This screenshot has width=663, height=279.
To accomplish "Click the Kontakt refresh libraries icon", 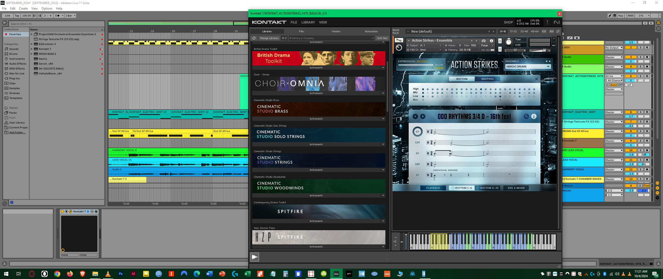I will coord(254,38).
